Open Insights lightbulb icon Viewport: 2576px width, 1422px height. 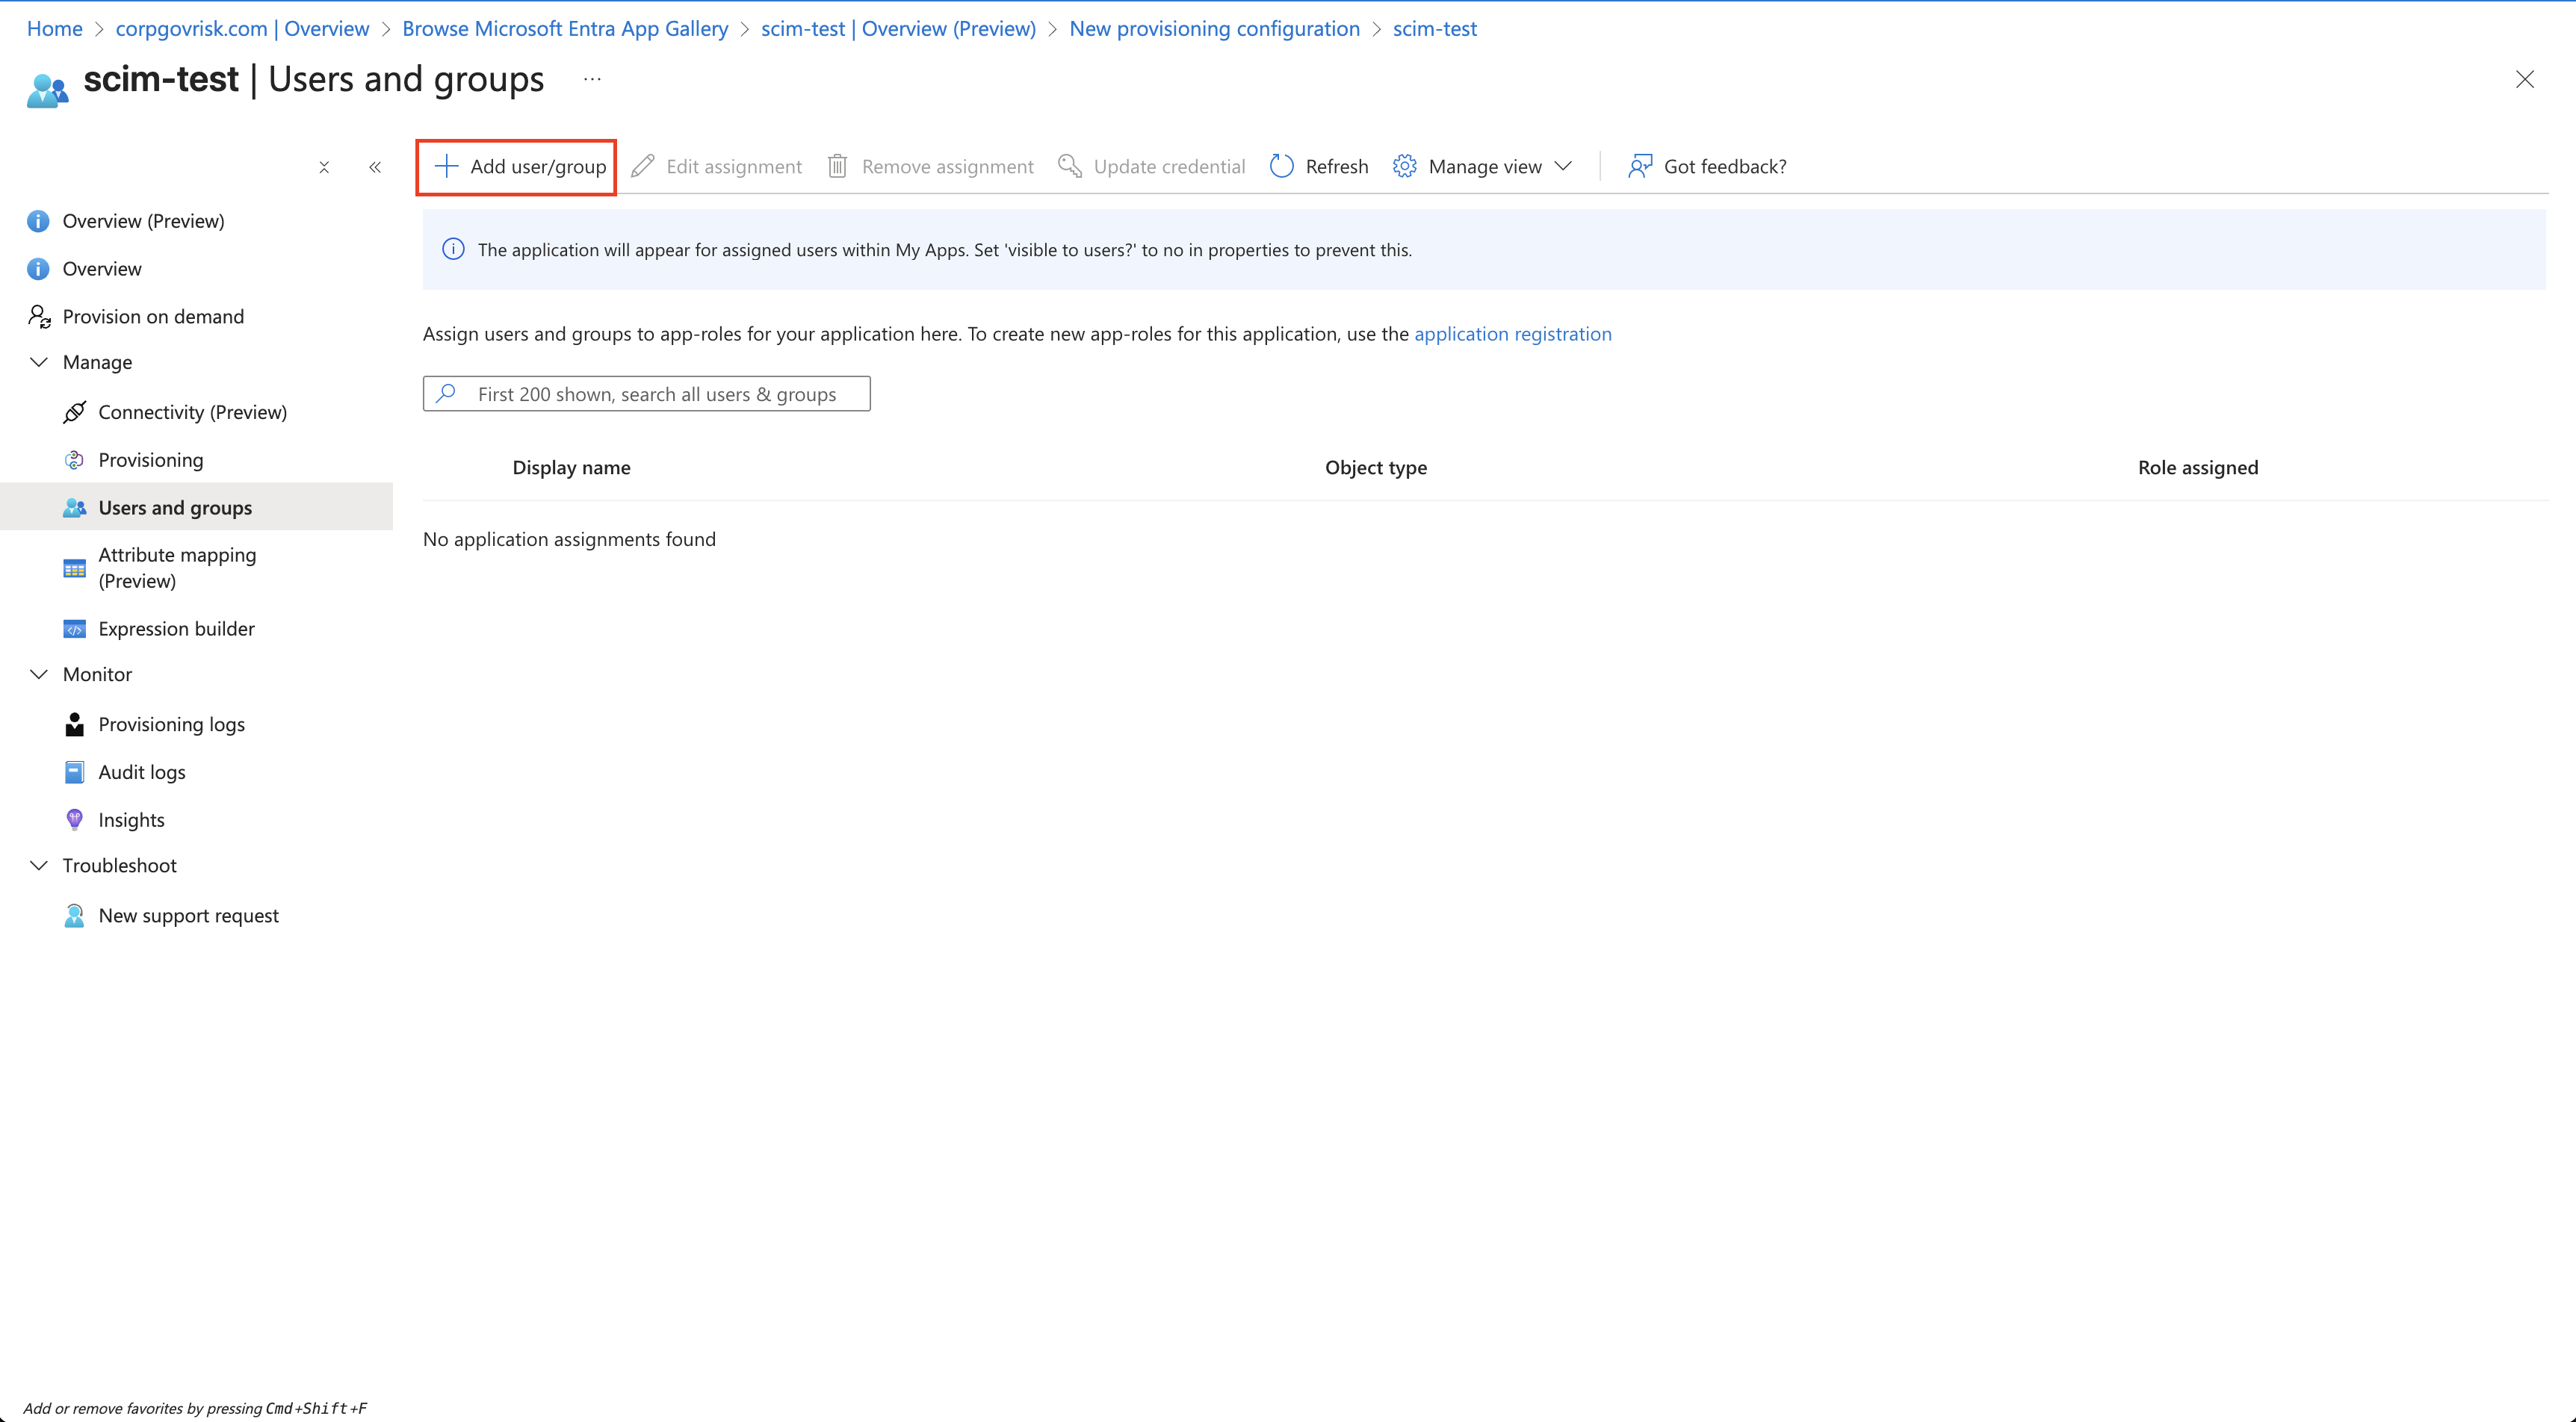point(74,820)
